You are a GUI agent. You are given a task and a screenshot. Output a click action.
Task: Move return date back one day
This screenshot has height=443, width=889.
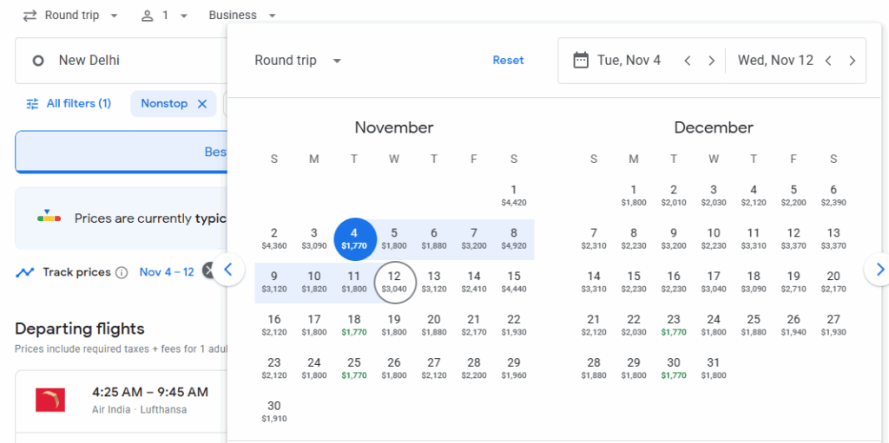click(x=828, y=61)
